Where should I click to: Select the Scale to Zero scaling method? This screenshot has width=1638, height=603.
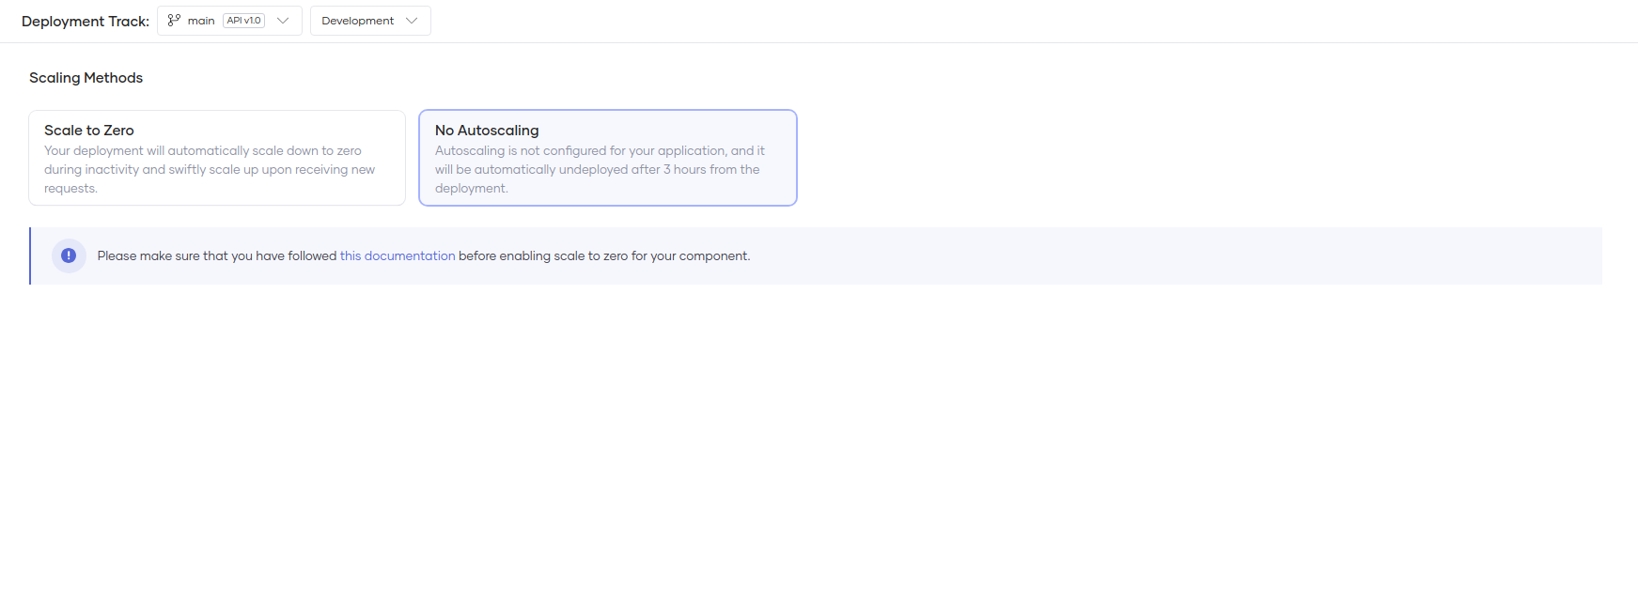[x=217, y=158]
